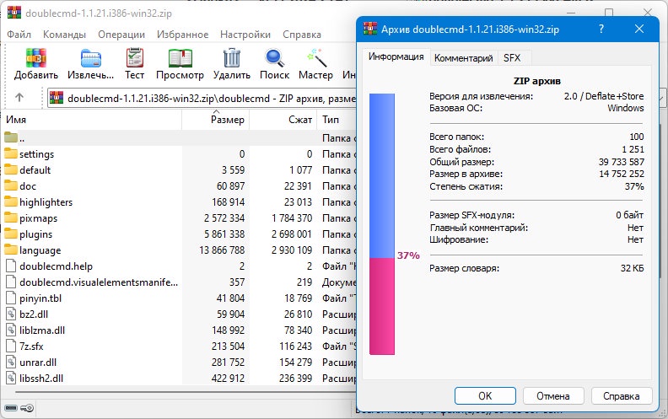This screenshot has height=419, width=668.
Task: Select the language folder row
Action: [x=179, y=250]
